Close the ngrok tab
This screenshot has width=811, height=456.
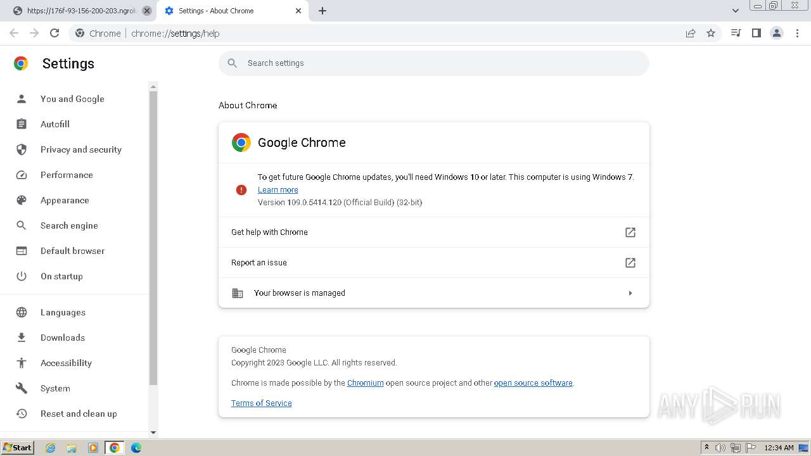click(x=147, y=11)
